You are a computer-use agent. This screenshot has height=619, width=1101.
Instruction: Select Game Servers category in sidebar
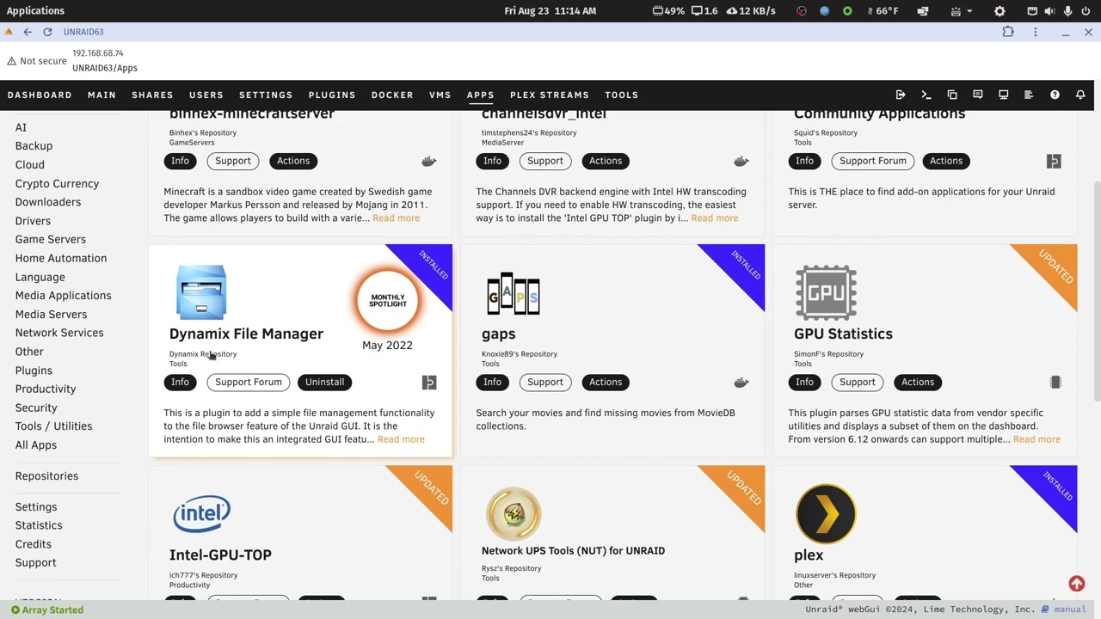[x=51, y=239]
